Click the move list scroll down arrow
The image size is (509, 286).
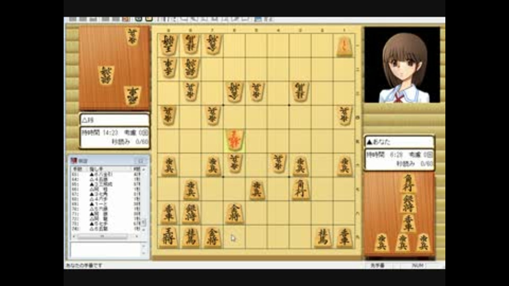coord(144,229)
